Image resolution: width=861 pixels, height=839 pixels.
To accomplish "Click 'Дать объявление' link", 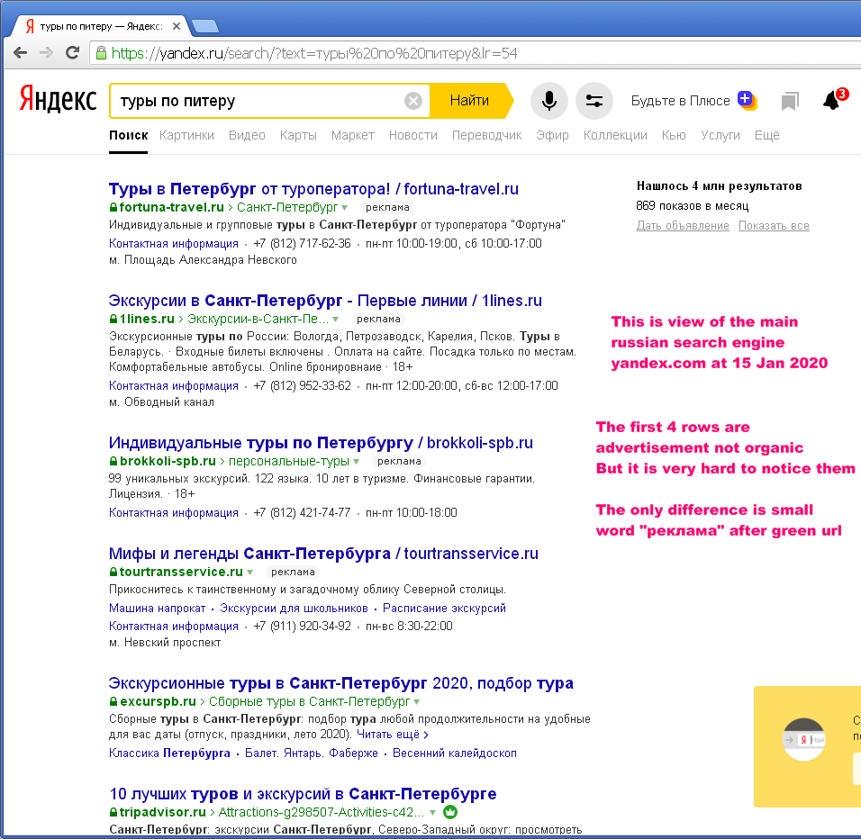I will [x=683, y=226].
